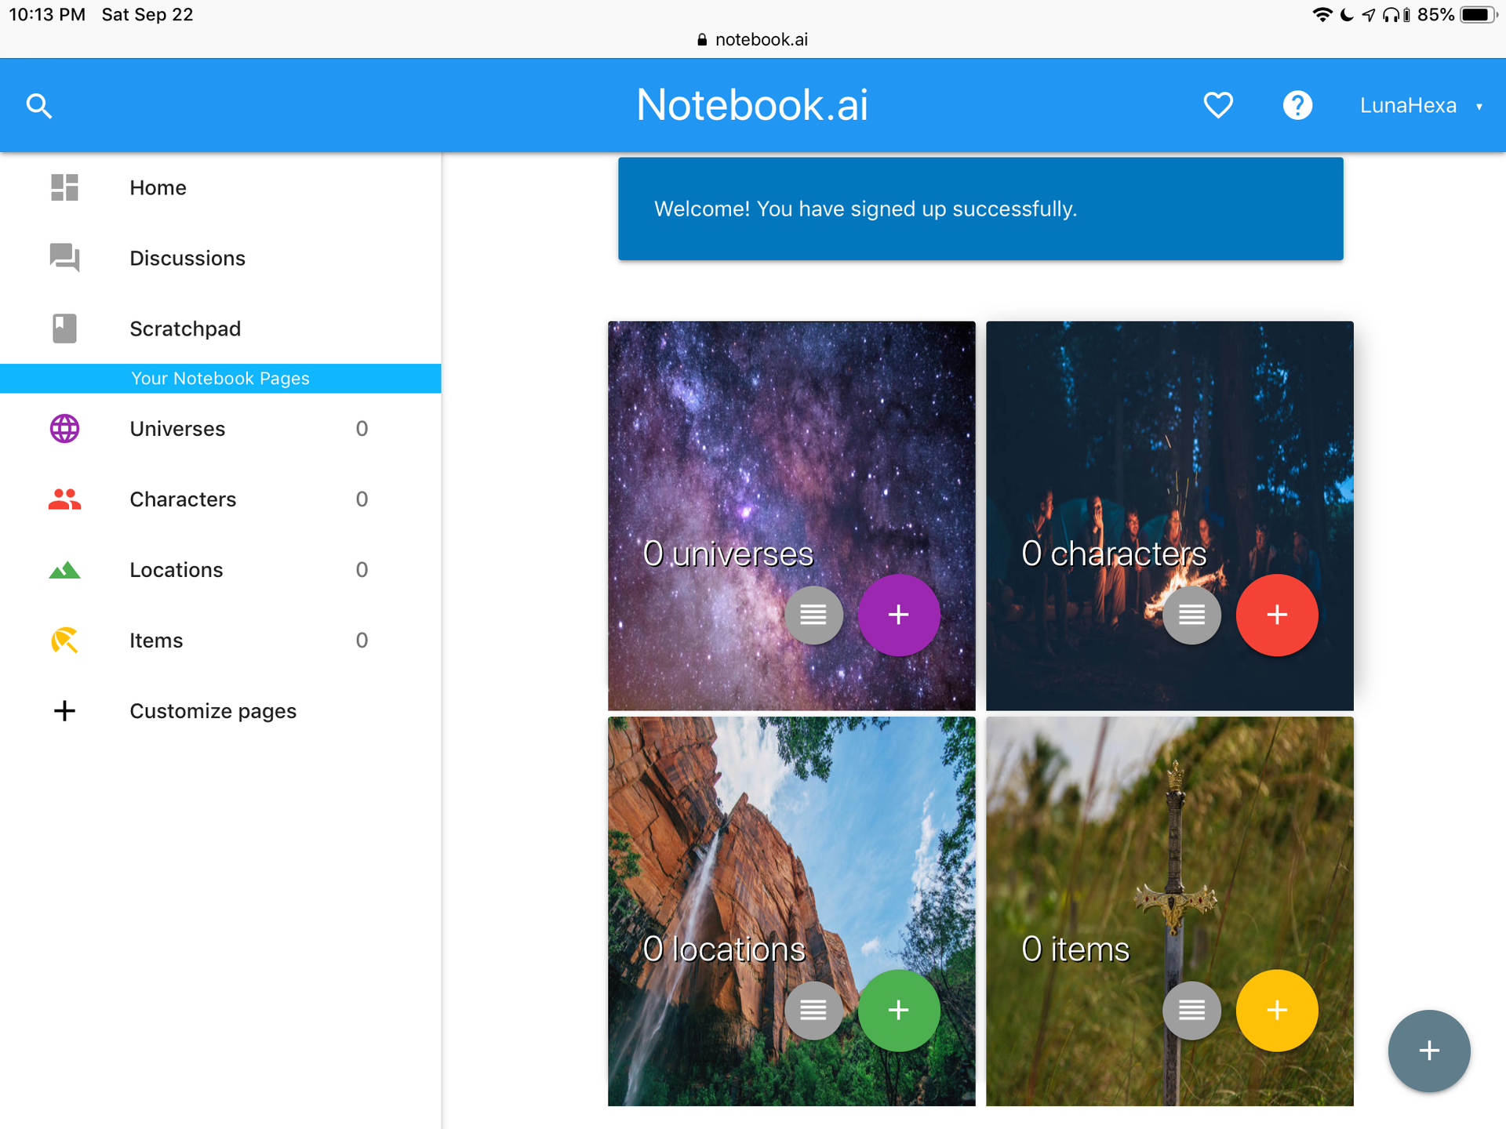This screenshot has width=1506, height=1129.
Task: Click the green Locations mountain icon
Action: click(x=64, y=570)
